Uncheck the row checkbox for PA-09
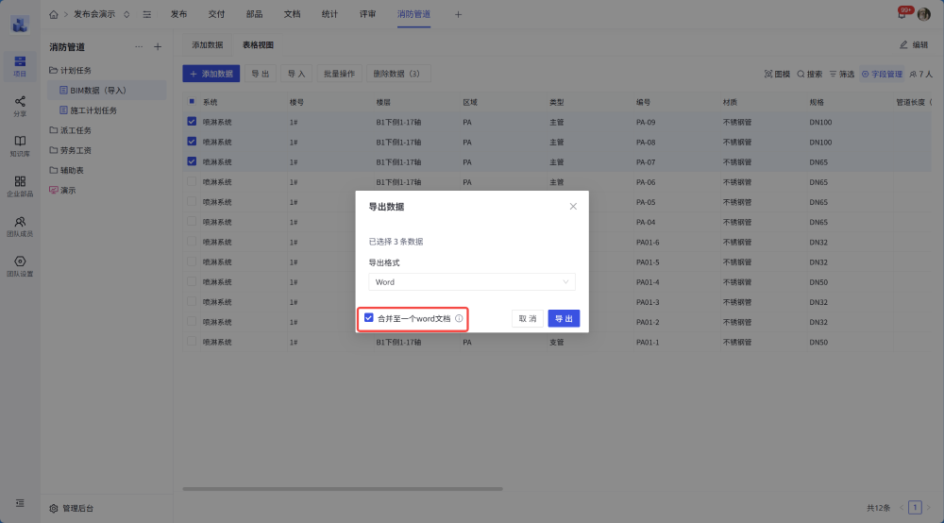The height and width of the screenshot is (523, 944). point(193,122)
